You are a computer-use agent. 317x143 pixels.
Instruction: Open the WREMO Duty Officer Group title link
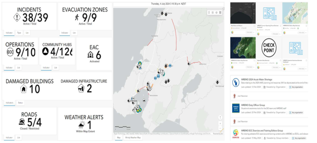click(253, 105)
